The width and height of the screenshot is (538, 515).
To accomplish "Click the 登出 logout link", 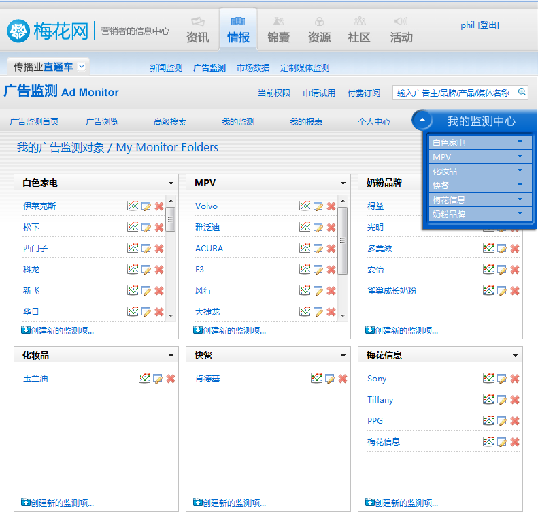I will click(488, 25).
